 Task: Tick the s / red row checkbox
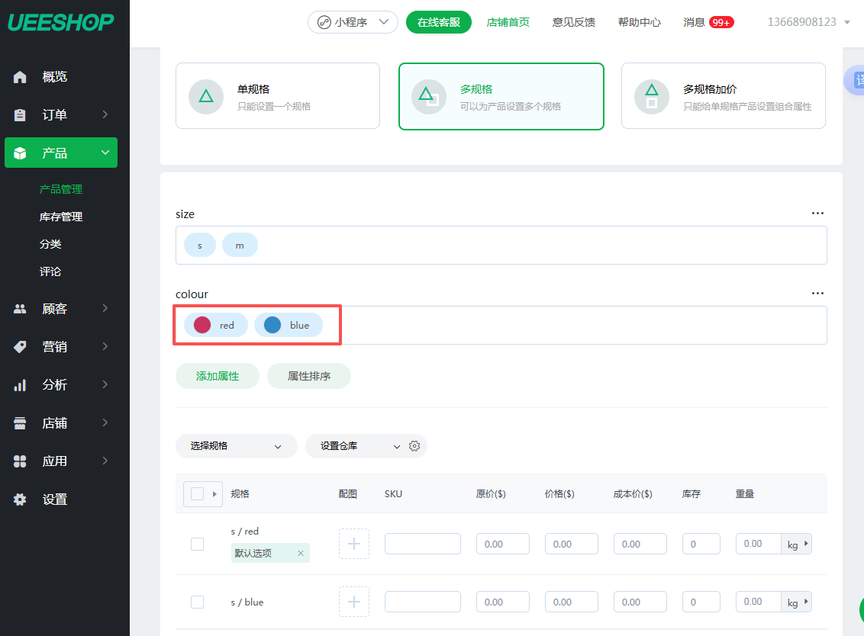coord(197,544)
